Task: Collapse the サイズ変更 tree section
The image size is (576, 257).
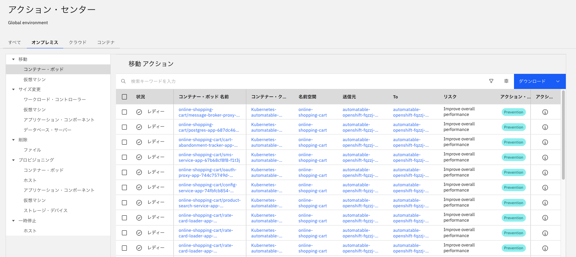Action: 14,90
